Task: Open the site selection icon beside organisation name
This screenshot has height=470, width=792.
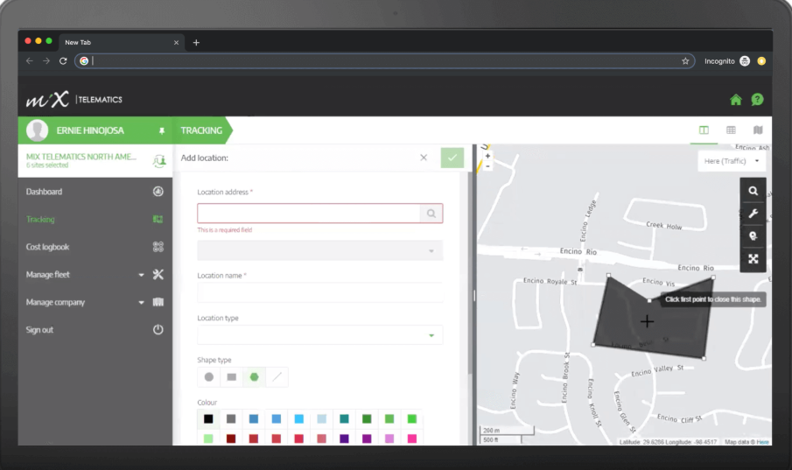Action: (159, 161)
